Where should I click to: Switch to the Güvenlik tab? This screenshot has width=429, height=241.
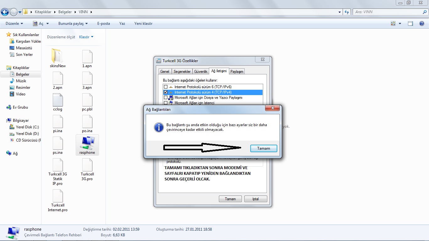pyautogui.click(x=201, y=72)
